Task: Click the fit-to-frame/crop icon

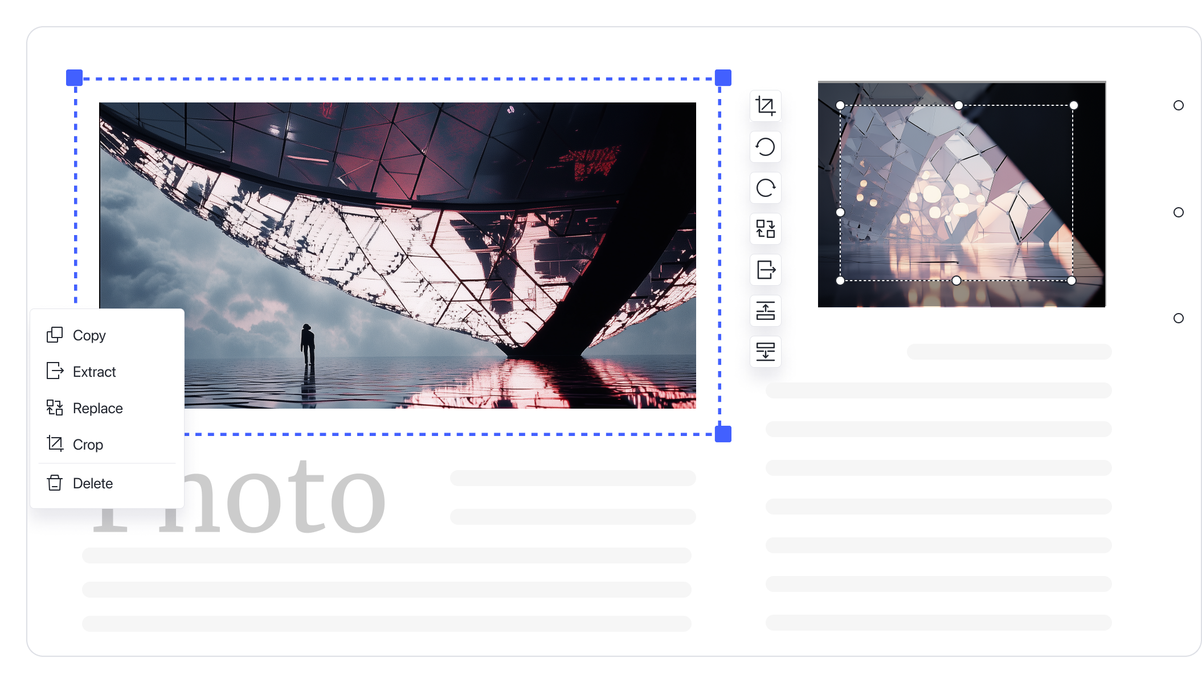Action: (765, 106)
